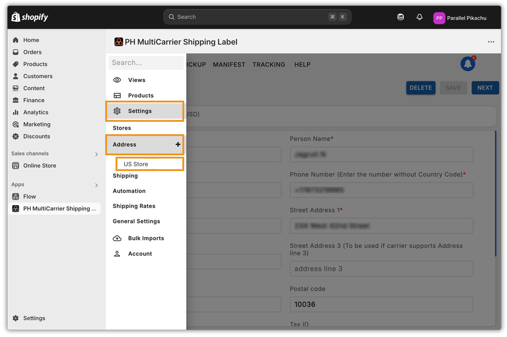The height and width of the screenshot is (337, 507).
Task: Click the DELETE button
Action: coord(421,88)
